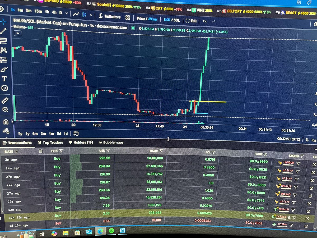Image resolution: width=317 pixels, height=238 pixels.
Task: Open the Holders (19) tab
Action: click(x=81, y=142)
